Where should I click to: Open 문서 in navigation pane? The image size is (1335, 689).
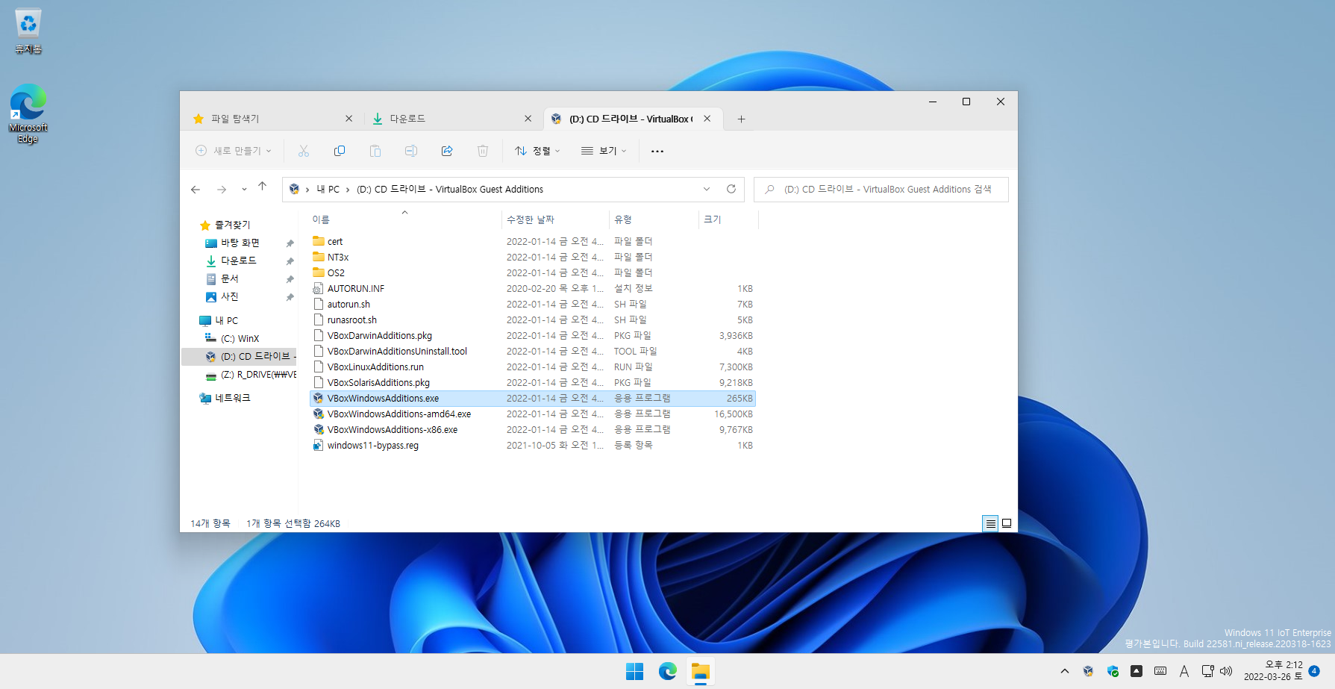click(229, 278)
